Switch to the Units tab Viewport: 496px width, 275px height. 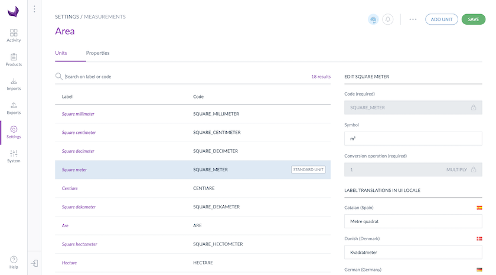[x=61, y=53]
